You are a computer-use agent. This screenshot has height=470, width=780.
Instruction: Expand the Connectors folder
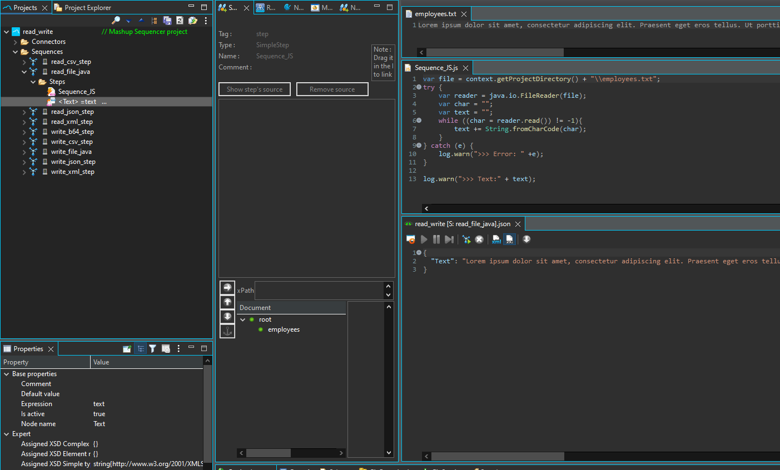pos(16,42)
